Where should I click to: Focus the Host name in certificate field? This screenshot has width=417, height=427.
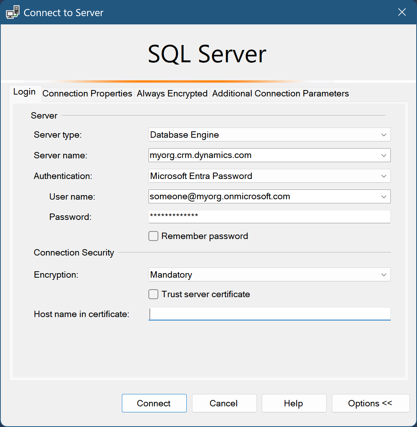pos(269,314)
